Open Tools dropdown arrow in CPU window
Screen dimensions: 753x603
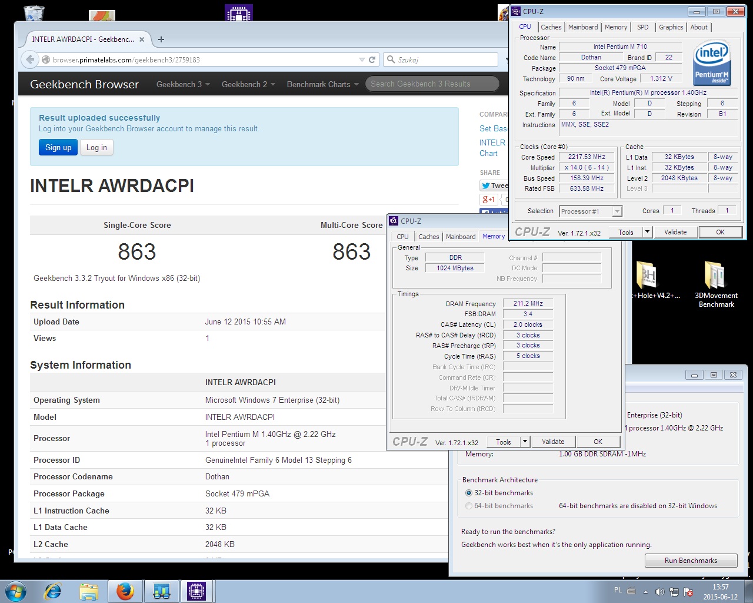(x=647, y=232)
